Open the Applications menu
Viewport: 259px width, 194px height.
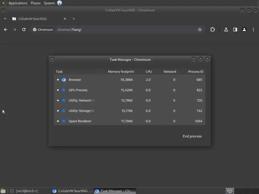(18, 3)
